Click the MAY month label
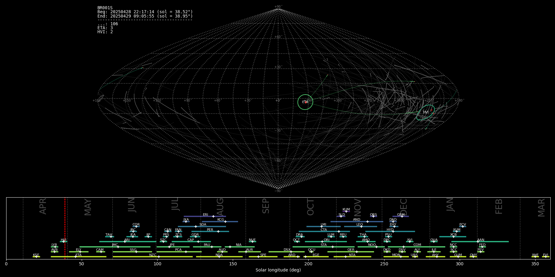 tap(88, 207)
